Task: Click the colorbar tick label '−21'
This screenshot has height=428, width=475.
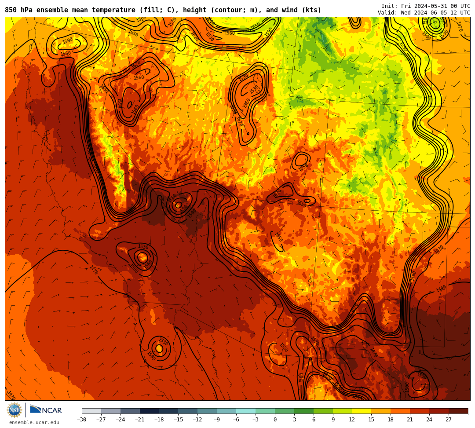Action: coord(140,420)
